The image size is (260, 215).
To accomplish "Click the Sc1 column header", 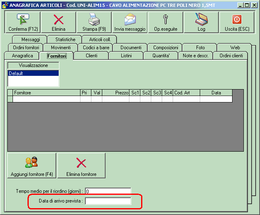I will 135,93.
